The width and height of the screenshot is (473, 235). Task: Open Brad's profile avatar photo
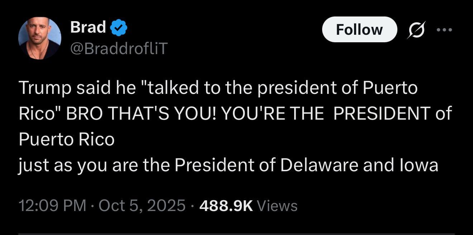coord(40,38)
